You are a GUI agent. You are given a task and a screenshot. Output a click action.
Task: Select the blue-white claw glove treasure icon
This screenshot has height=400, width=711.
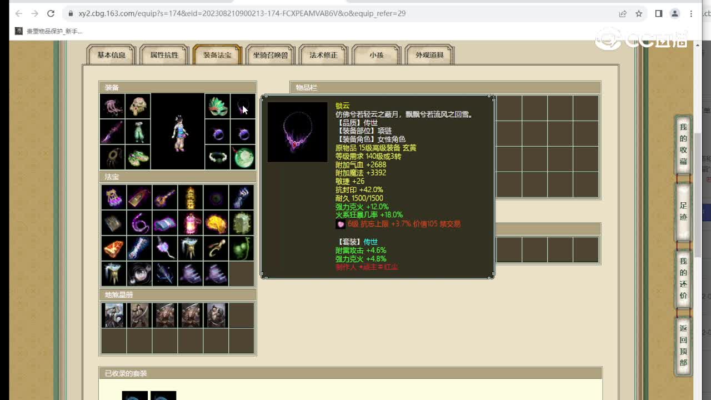(x=242, y=197)
